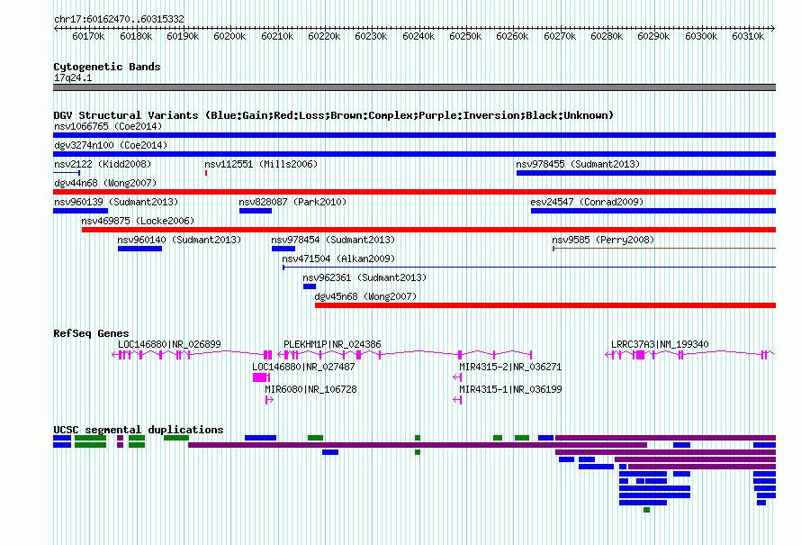Viewport: 801px width, 545px height.
Task: Open the nsv9585 (Perry2008) brown complex line
Action: 664,249
